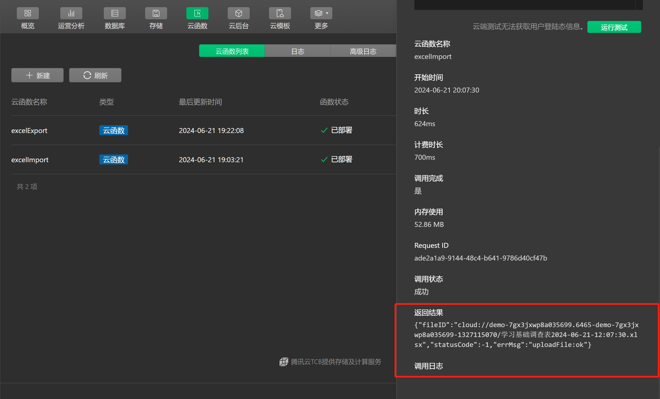Open the 云模板 template icon
This screenshot has width=660, height=399.
point(280,13)
